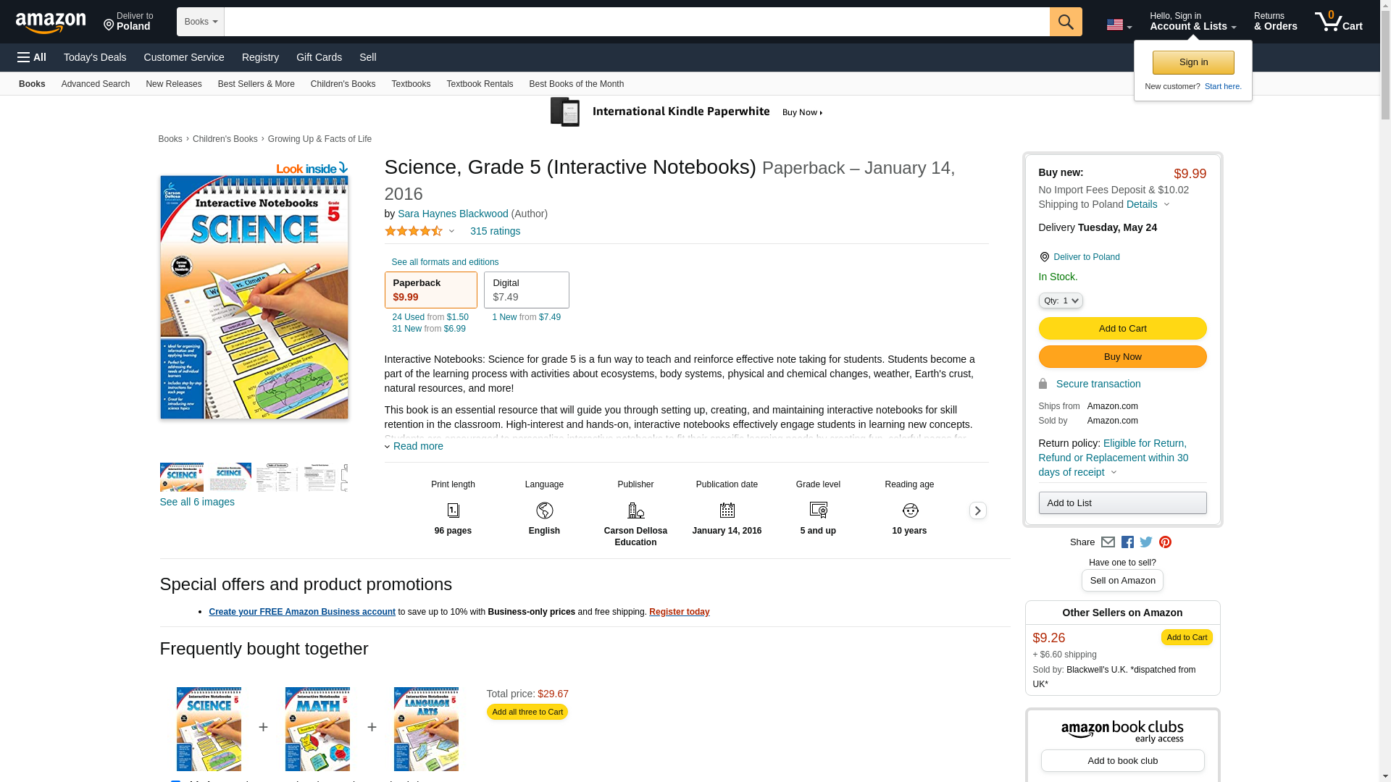The height and width of the screenshot is (782, 1391).
Task: Open Sara Haynes Blackwood author link
Action: pyautogui.click(x=453, y=214)
